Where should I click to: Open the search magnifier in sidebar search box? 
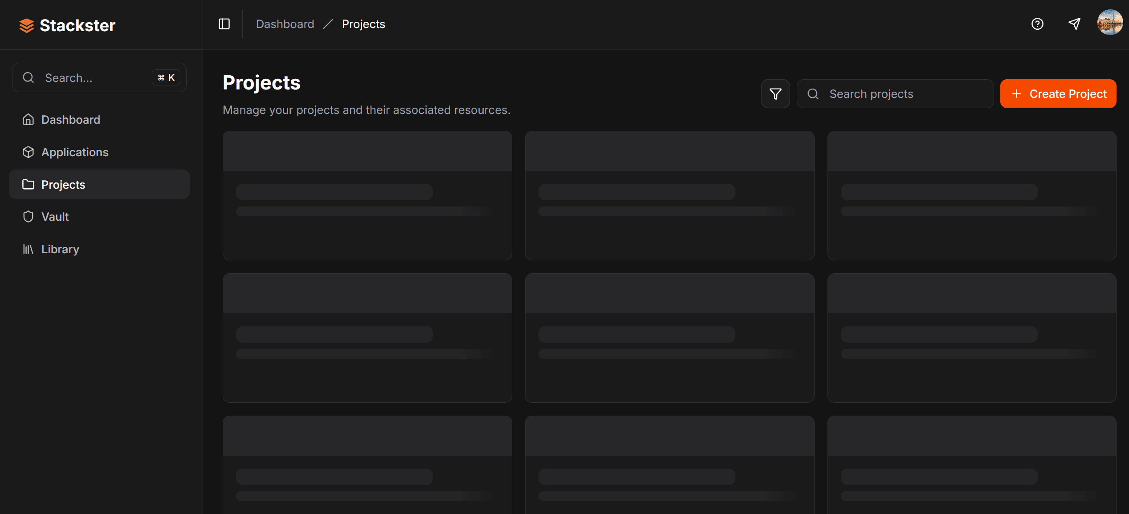click(x=28, y=77)
